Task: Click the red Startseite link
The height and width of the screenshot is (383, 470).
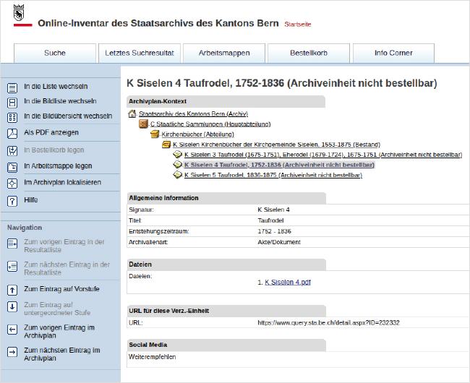Action: (x=298, y=25)
